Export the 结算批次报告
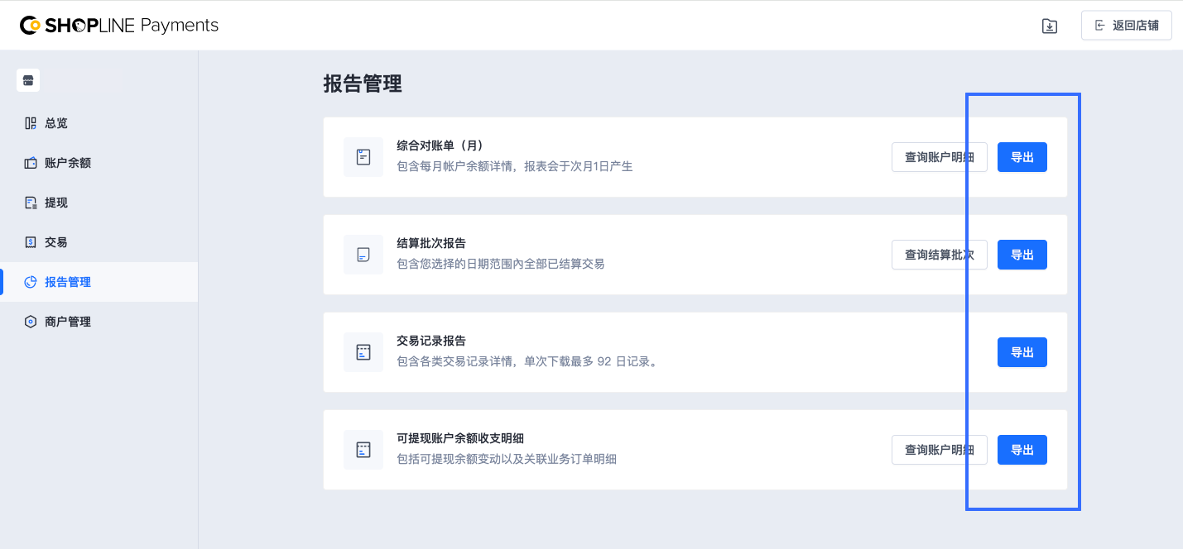 (x=1022, y=255)
